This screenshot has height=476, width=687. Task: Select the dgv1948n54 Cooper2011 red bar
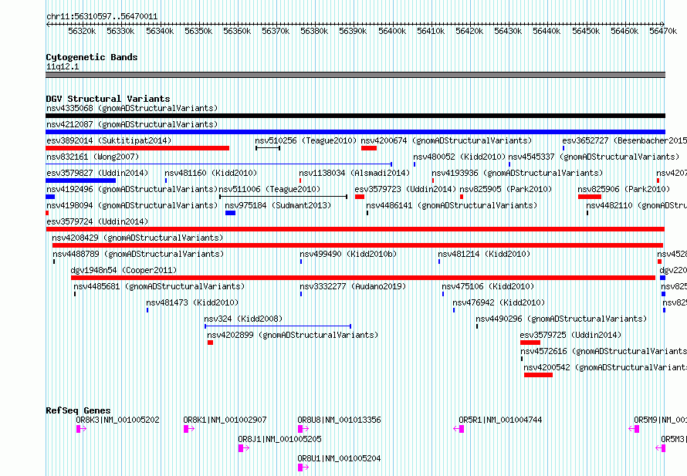[364, 278]
